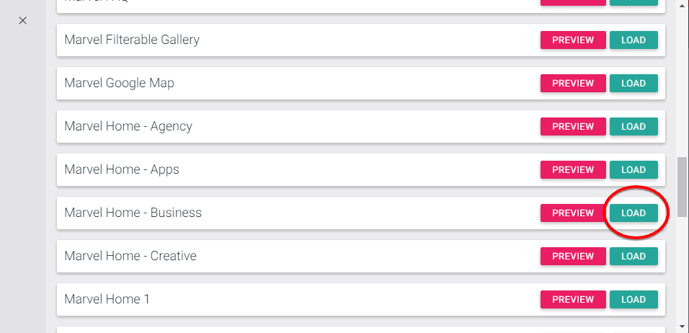The width and height of the screenshot is (689, 333).
Task: Preview Marvel Home - Business template
Action: point(573,213)
